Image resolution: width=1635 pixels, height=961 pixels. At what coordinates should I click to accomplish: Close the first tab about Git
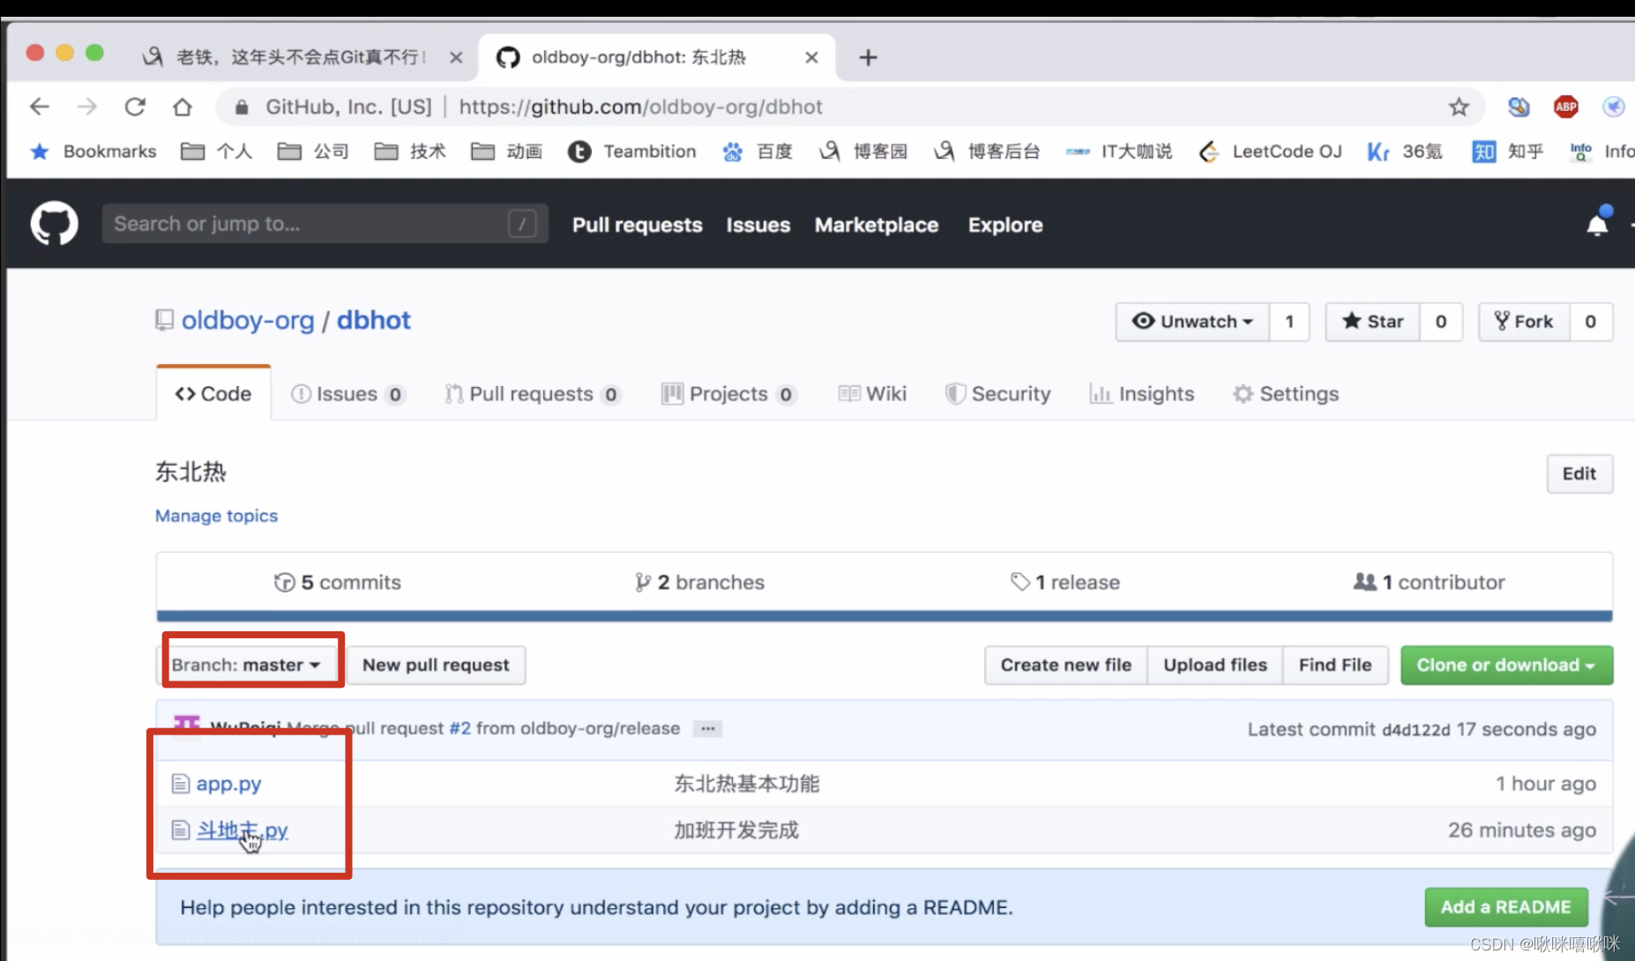tap(456, 57)
